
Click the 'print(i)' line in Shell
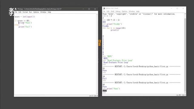[115, 30]
